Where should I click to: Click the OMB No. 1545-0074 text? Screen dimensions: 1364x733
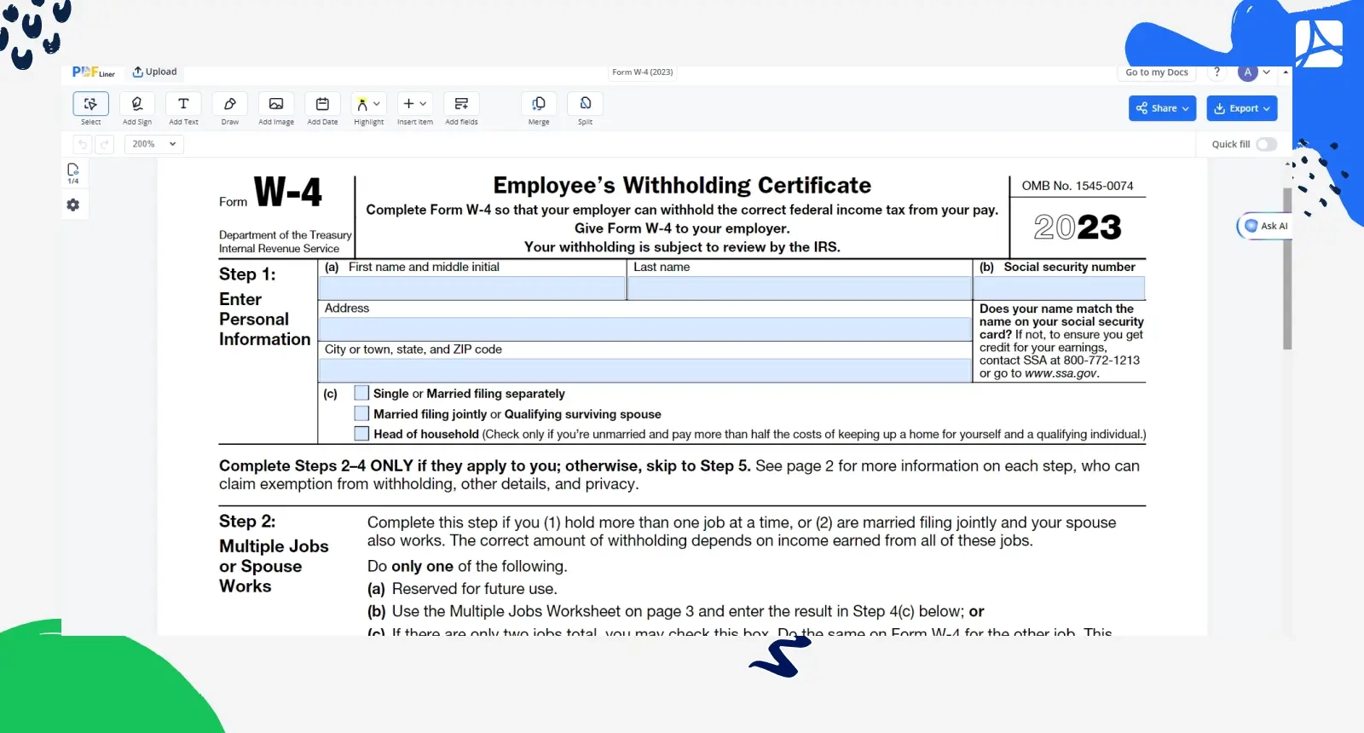pos(1078,186)
